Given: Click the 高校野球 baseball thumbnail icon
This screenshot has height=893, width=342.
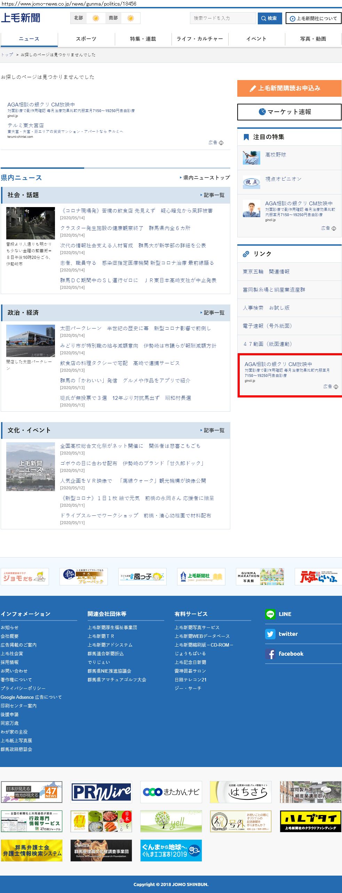Looking at the screenshot, I should [x=251, y=158].
